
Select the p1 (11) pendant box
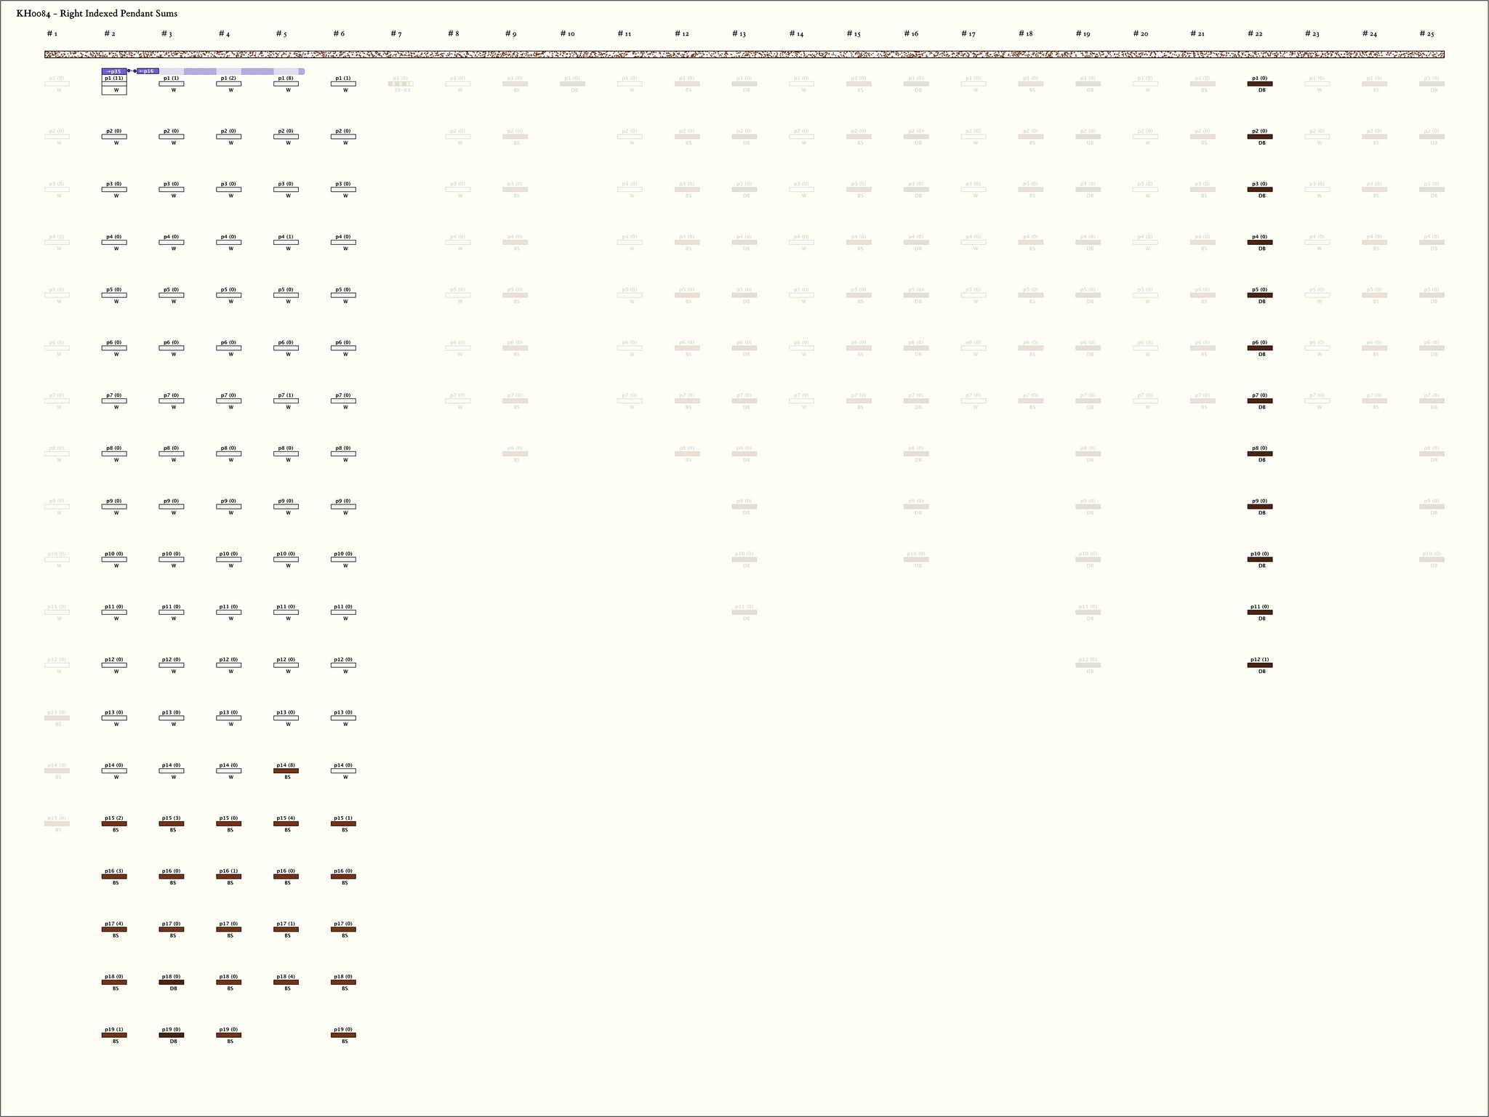coord(114,84)
